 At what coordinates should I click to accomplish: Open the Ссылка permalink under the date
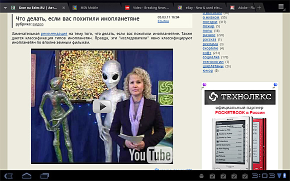click(163, 21)
